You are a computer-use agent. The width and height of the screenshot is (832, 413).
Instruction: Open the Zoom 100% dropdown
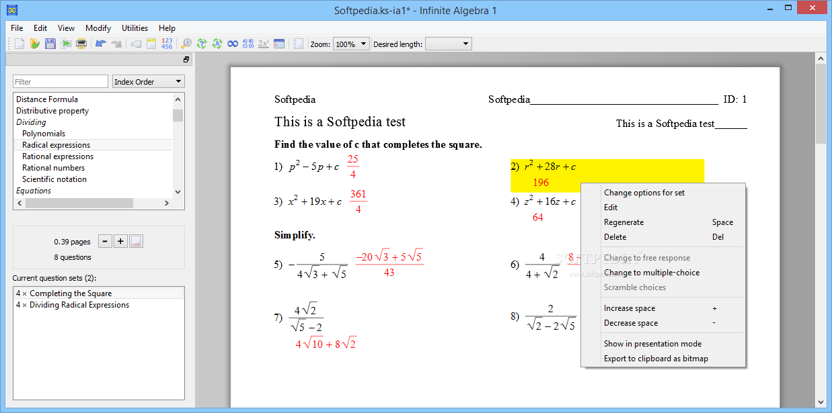(351, 44)
